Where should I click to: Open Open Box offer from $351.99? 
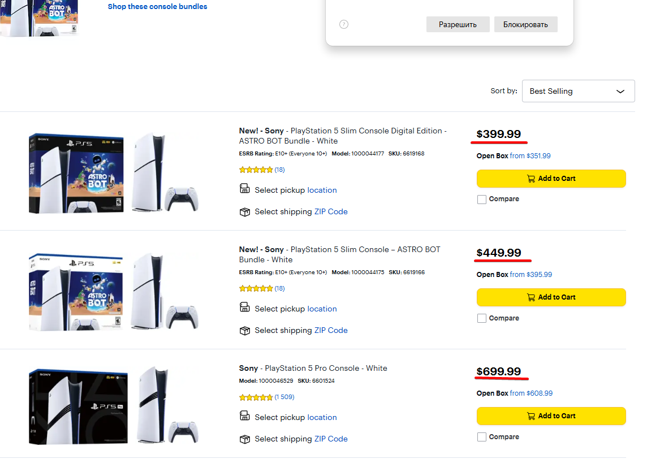(x=530, y=156)
